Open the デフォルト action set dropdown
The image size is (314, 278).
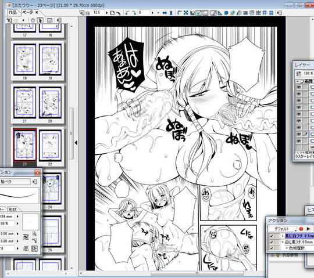283,229
